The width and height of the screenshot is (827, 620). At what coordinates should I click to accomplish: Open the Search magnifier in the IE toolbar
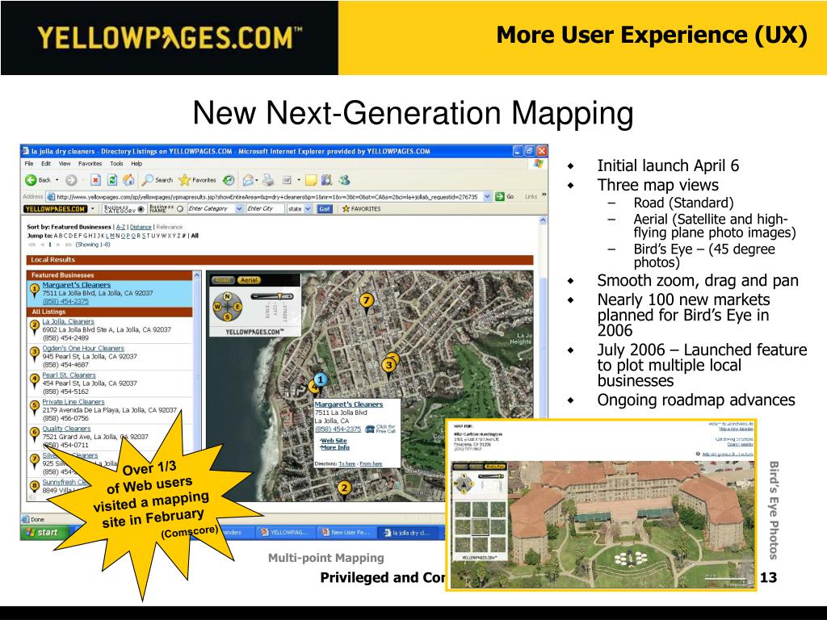157,180
